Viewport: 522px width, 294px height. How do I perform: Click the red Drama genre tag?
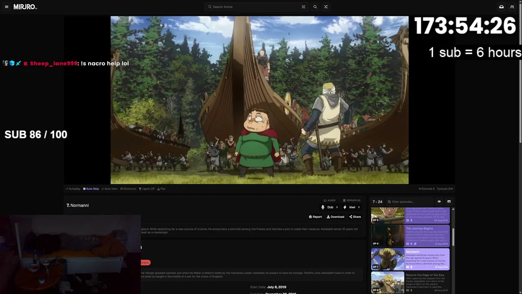pos(145,263)
